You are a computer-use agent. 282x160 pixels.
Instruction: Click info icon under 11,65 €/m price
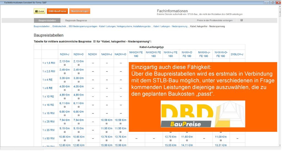(x=187, y=140)
